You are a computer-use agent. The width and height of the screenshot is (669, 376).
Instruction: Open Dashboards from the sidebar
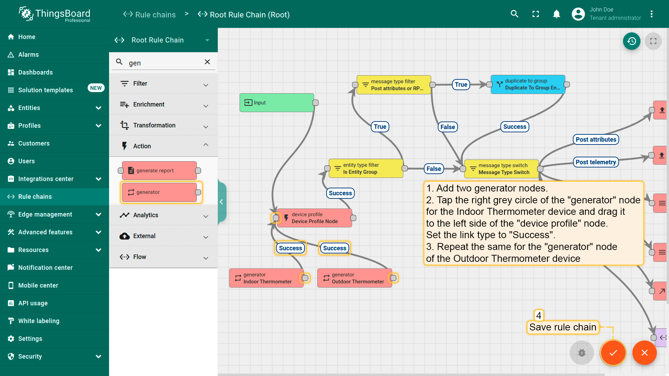[36, 72]
